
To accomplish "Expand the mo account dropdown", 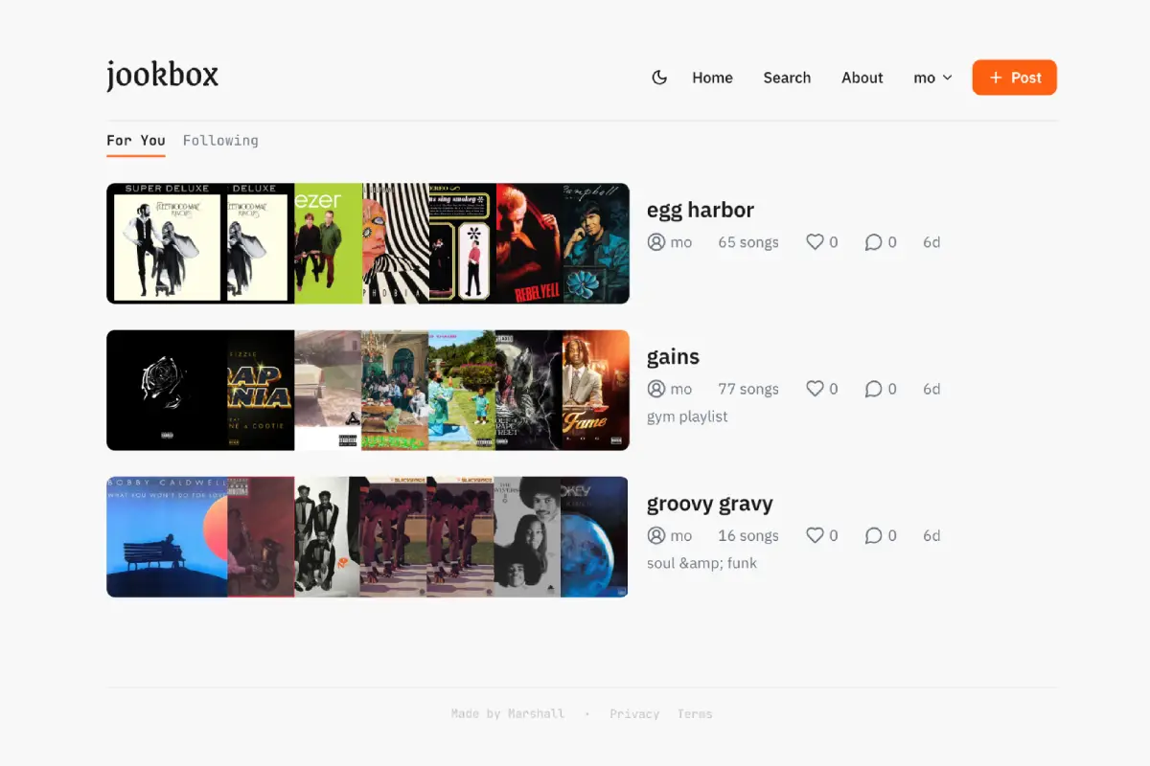I will [932, 78].
